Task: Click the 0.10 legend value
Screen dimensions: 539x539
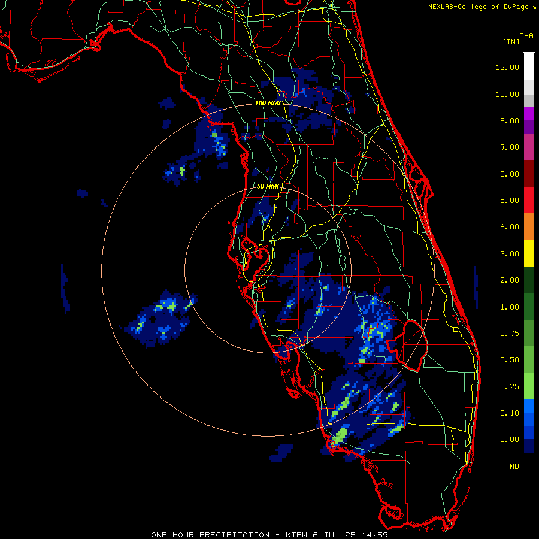Action: [x=510, y=413]
